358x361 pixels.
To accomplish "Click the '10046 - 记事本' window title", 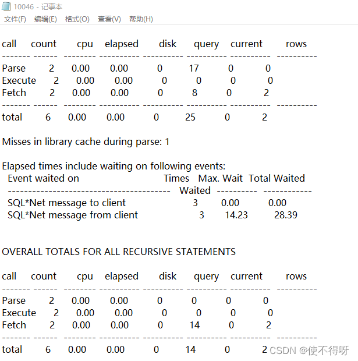I will click(x=38, y=6).
